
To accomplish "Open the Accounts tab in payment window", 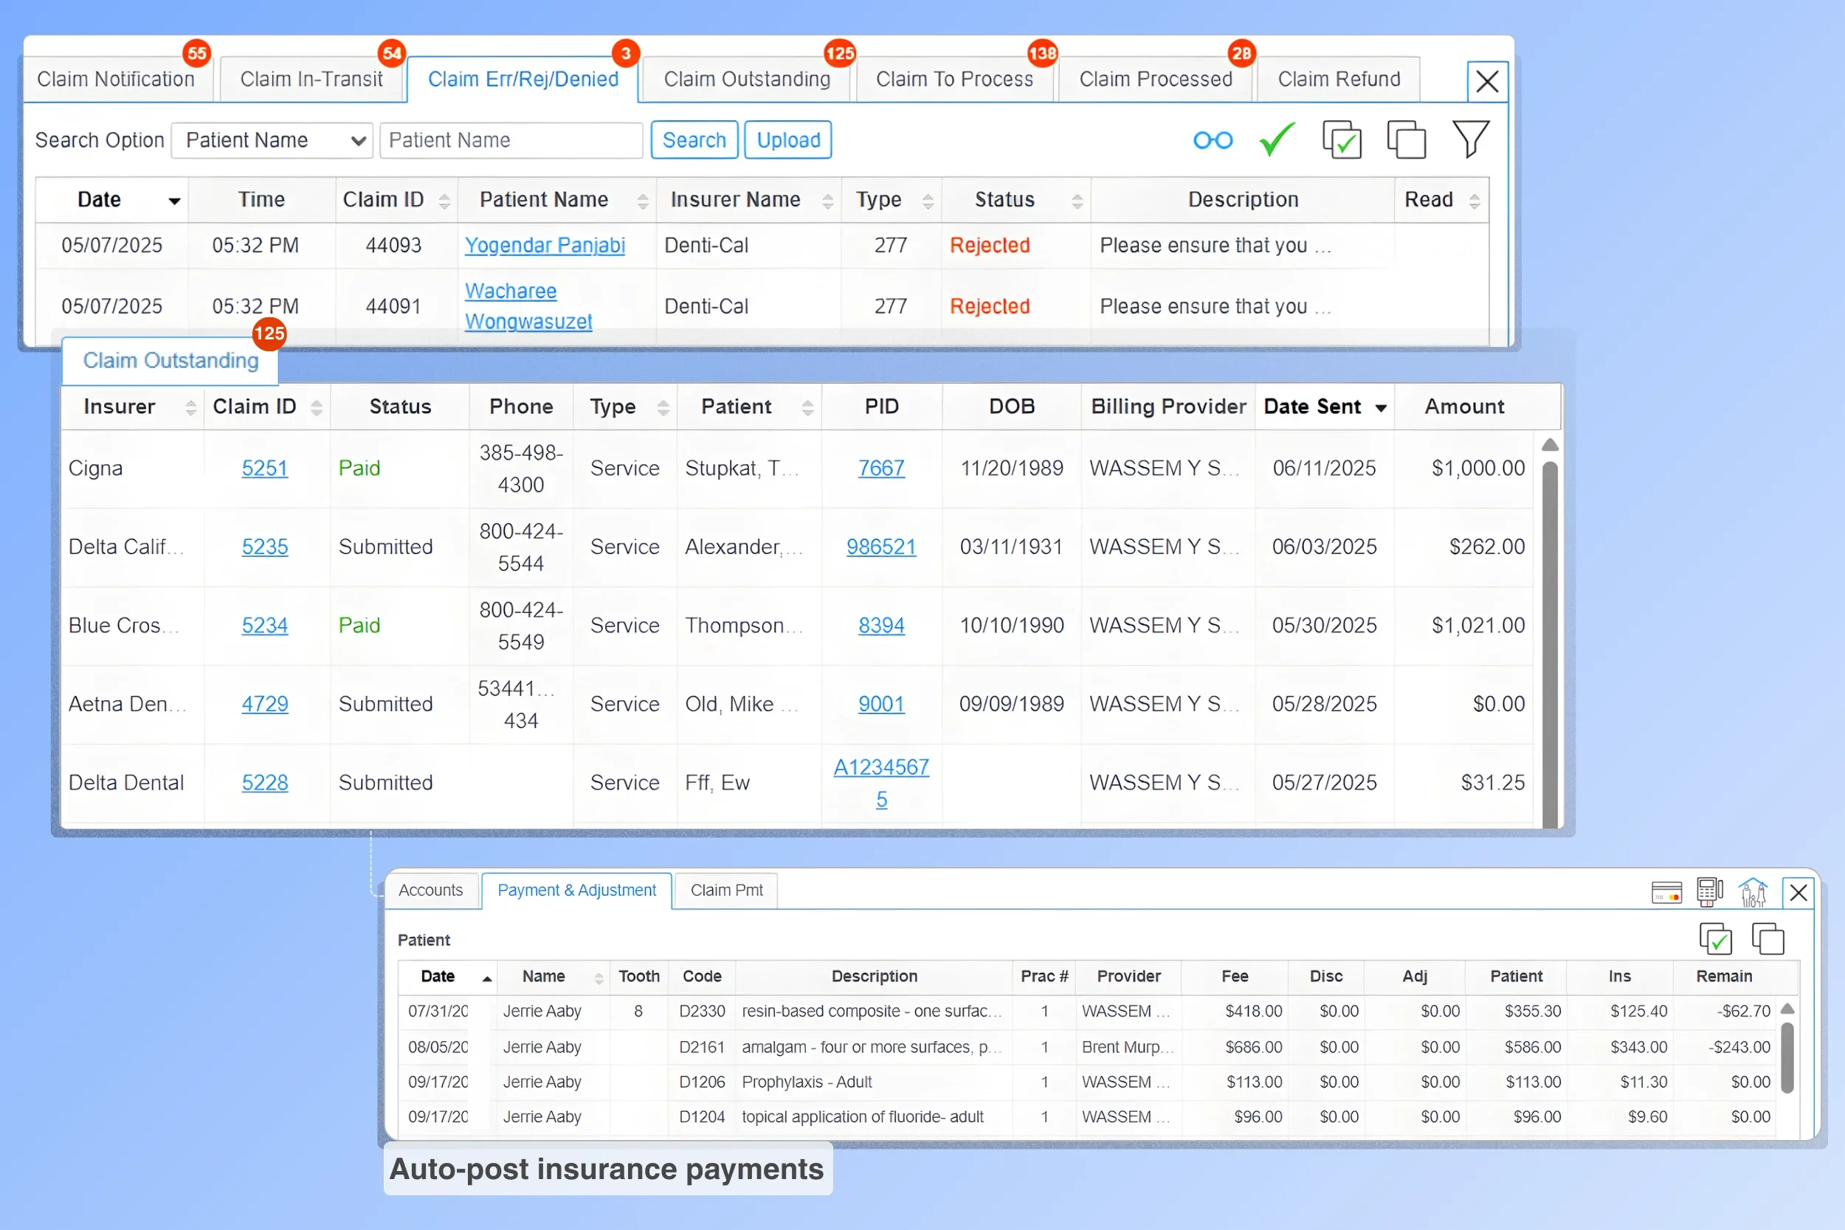I will pos(431,890).
